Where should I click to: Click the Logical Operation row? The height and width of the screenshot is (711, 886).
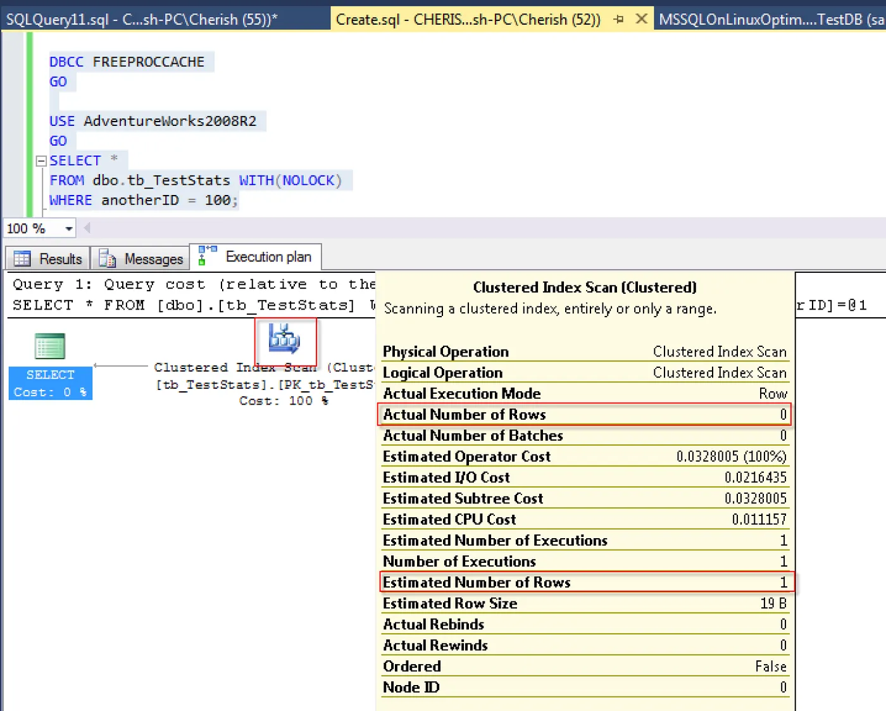[x=585, y=372]
